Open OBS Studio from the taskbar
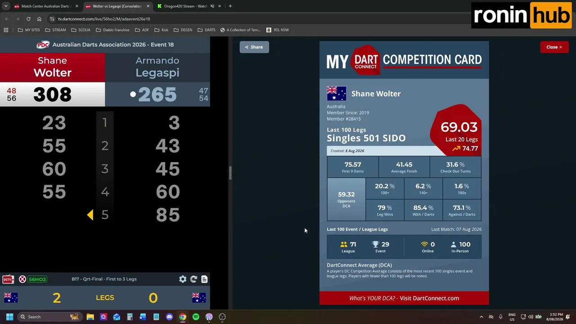576x324 pixels. click(222, 317)
